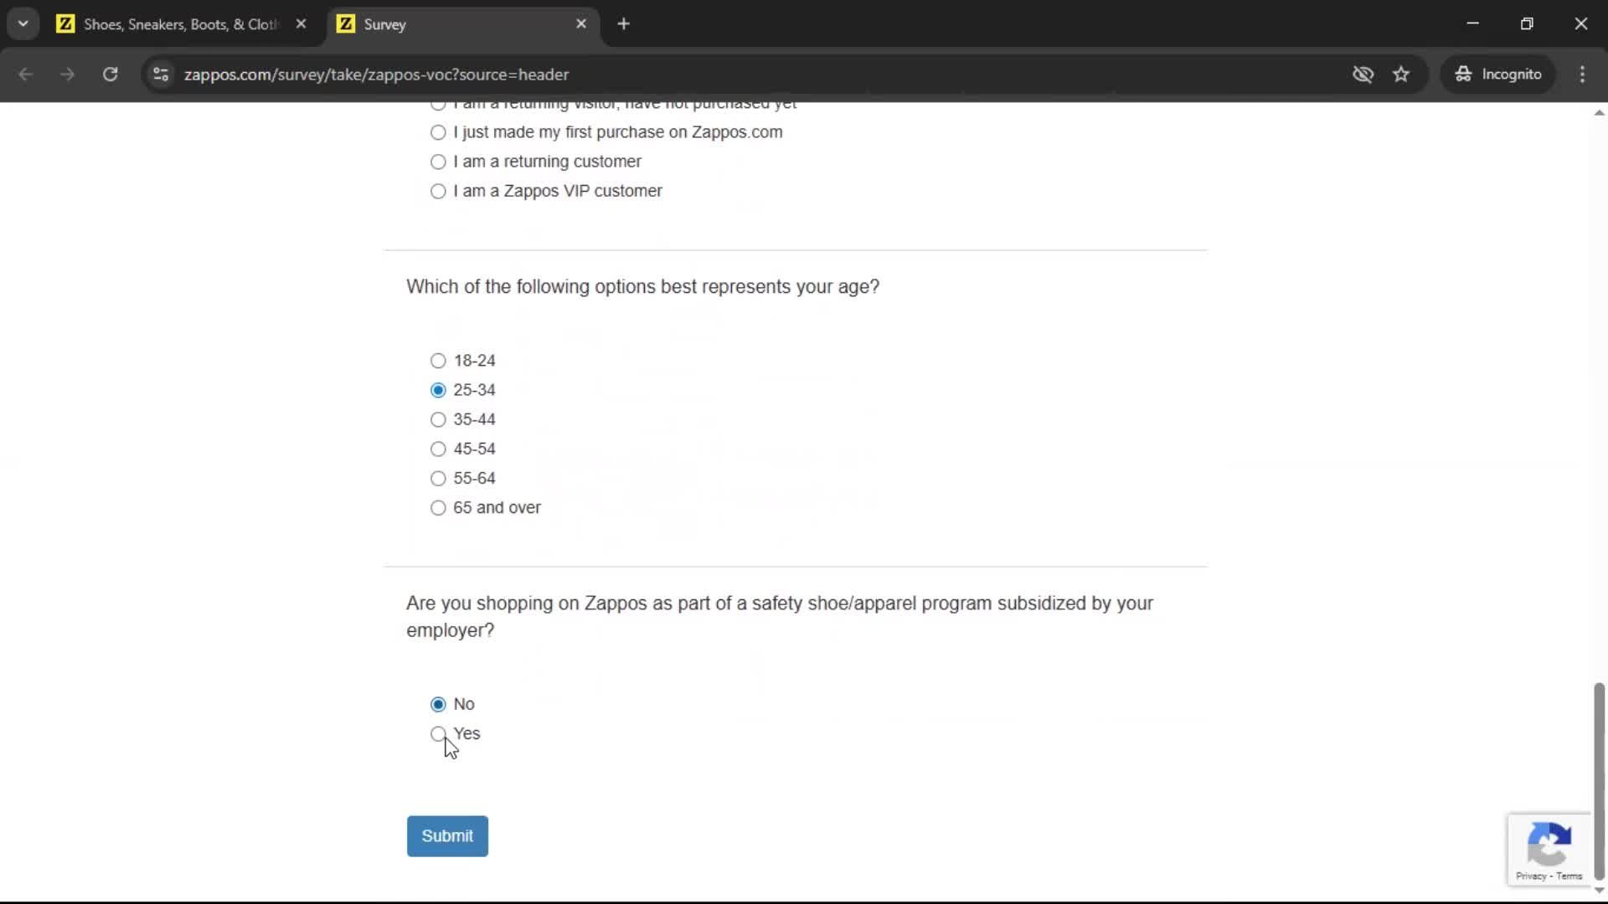Go forward to next page
This screenshot has height=904, width=1608.
(x=68, y=74)
